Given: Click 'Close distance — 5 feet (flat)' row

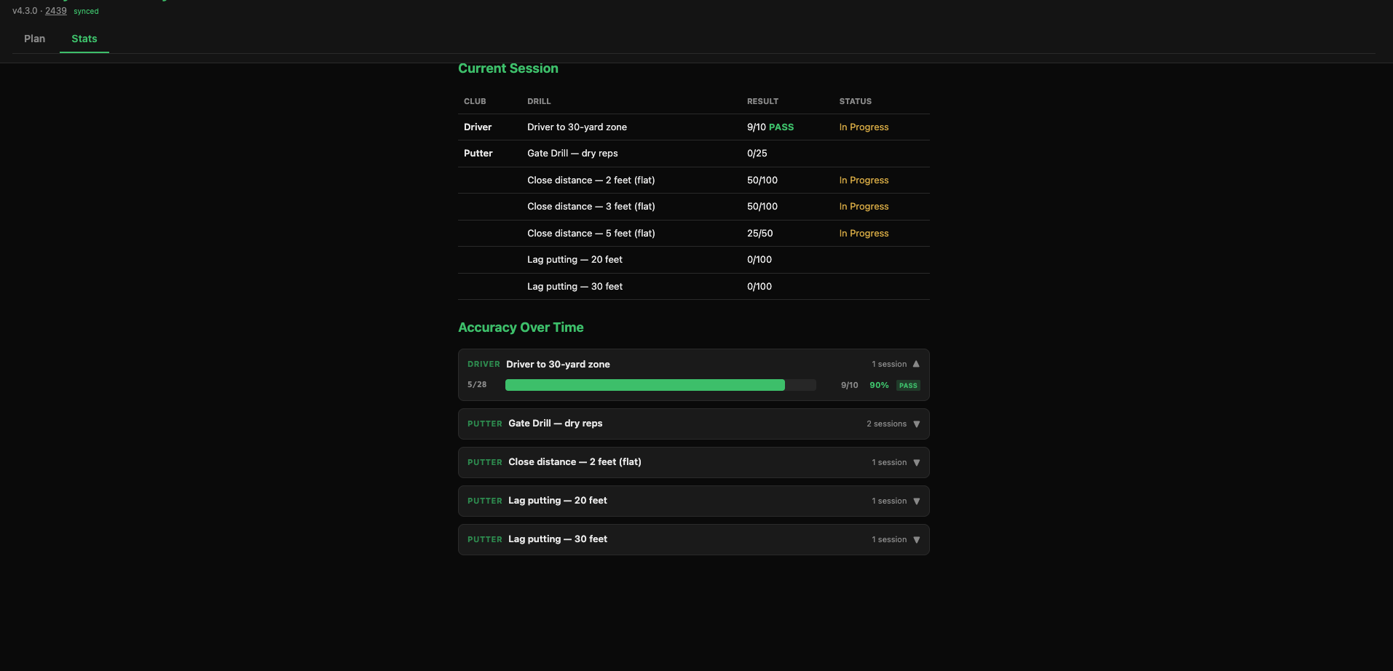Looking at the screenshot, I should tap(694, 233).
